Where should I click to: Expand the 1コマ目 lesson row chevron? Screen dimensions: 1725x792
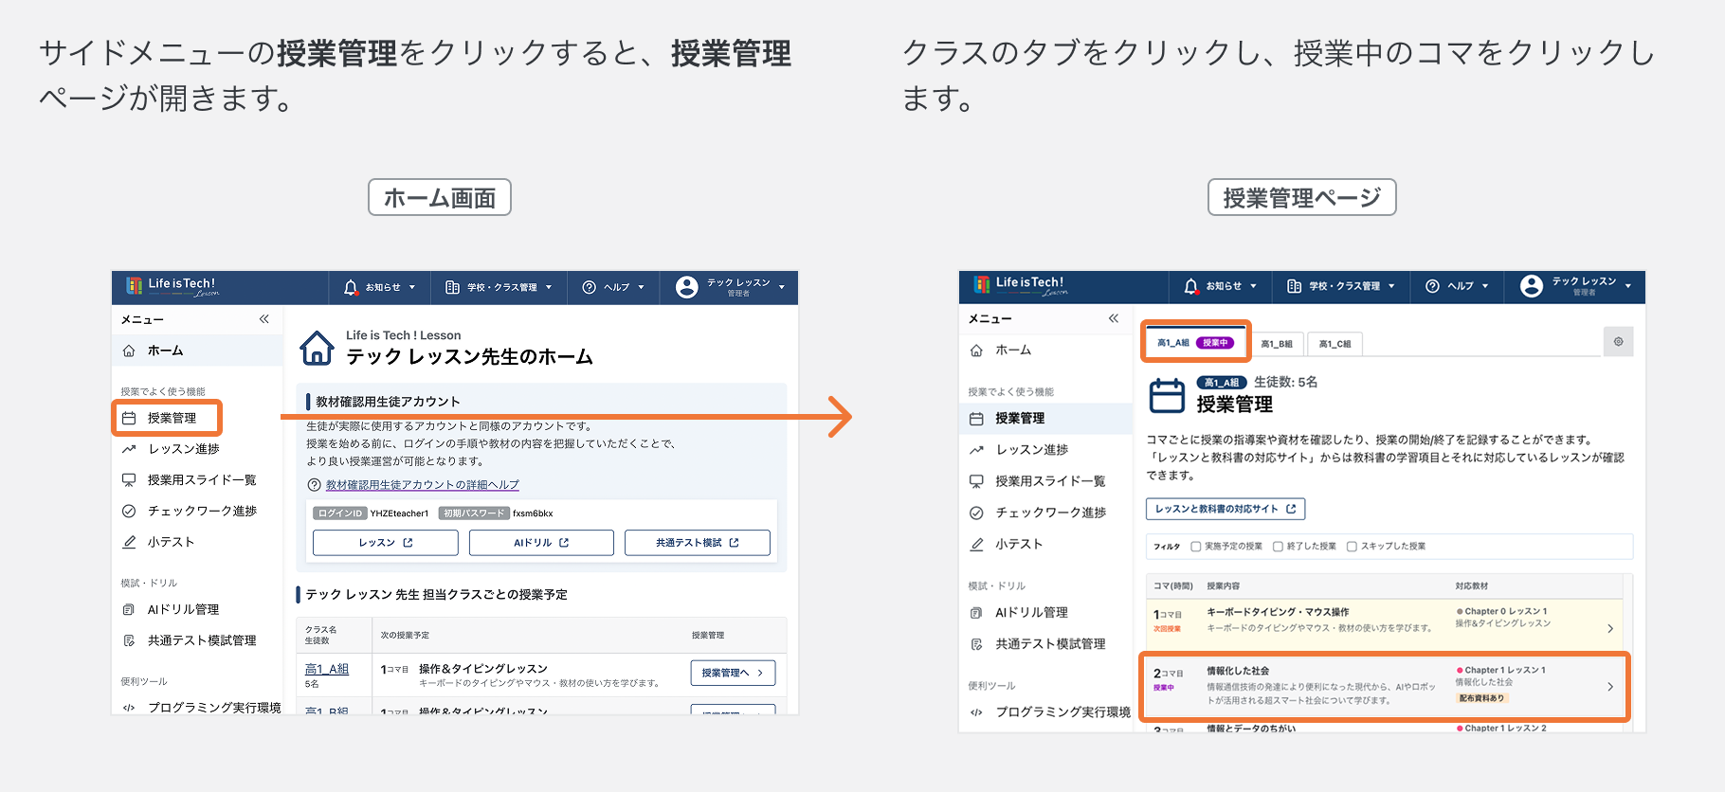(1610, 629)
